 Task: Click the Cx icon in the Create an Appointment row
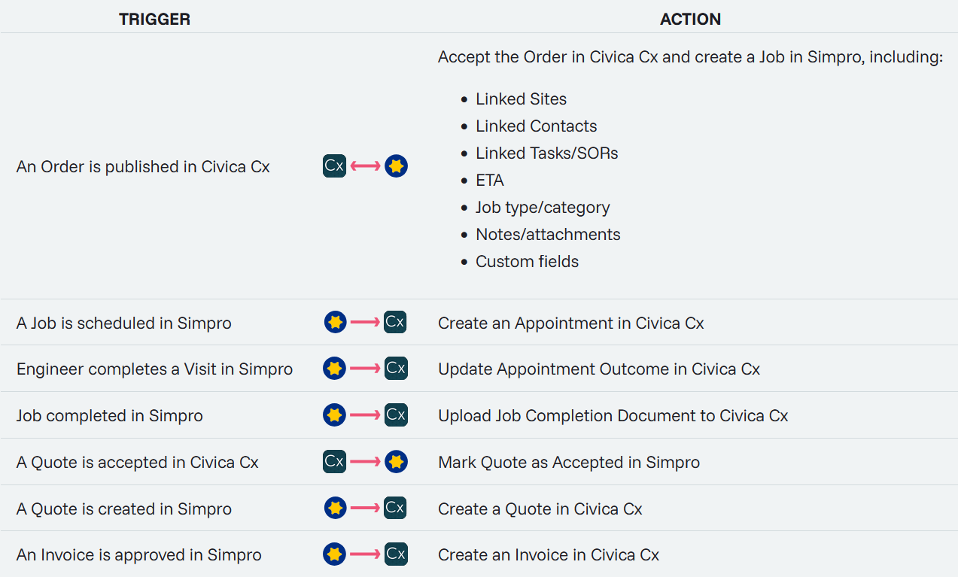point(395,323)
